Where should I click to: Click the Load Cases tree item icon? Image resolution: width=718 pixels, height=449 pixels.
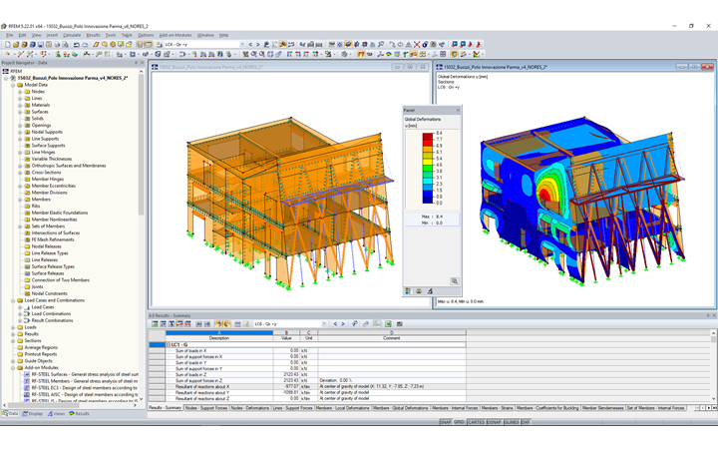[x=27, y=307]
